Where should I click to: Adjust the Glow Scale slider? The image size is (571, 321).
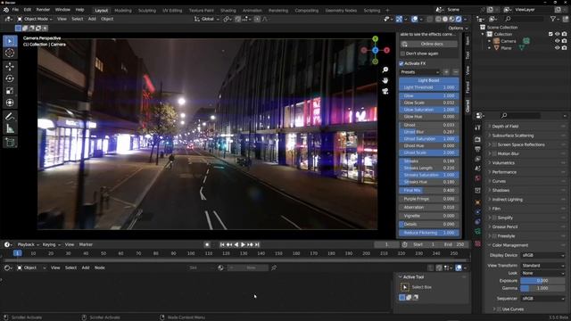pyautogui.click(x=429, y=103)
